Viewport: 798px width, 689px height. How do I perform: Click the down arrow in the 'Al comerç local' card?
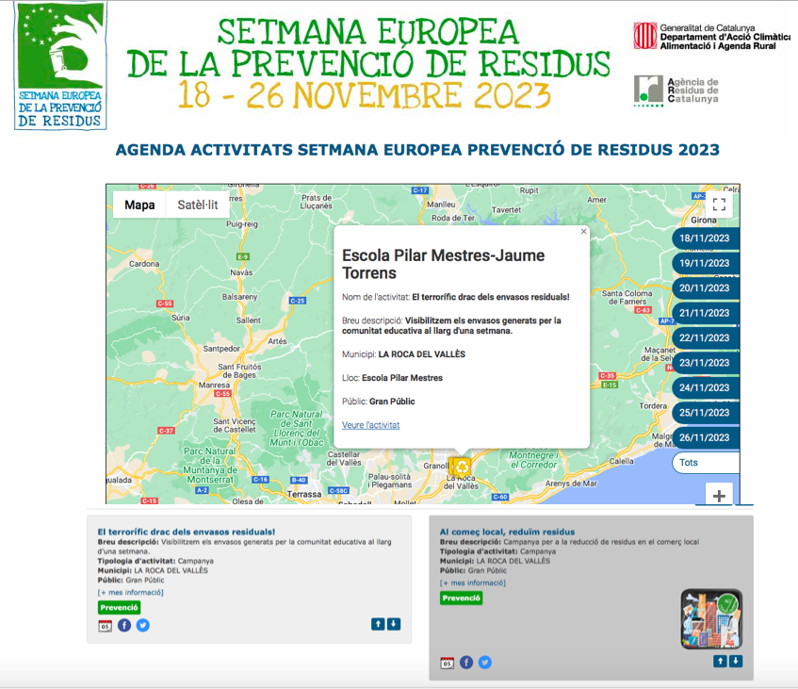[x=736, y=662]
